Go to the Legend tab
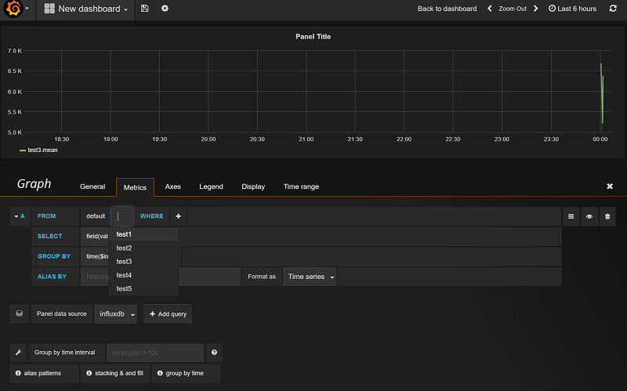This screenshot has width=627, height=391. 211,186
